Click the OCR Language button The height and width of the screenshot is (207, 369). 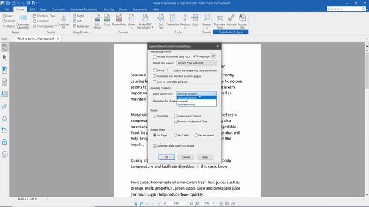(213, 56)
